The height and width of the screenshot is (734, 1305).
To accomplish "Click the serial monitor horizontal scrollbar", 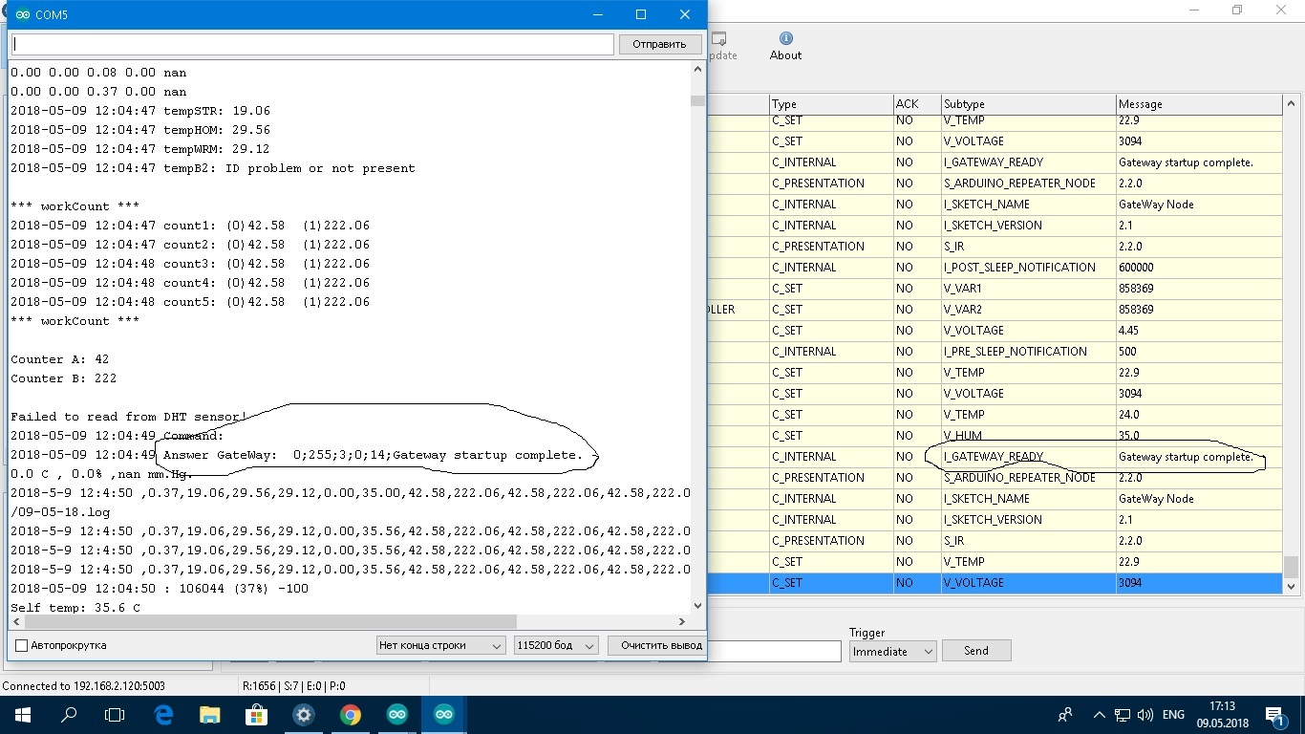I will pos(267,622).
